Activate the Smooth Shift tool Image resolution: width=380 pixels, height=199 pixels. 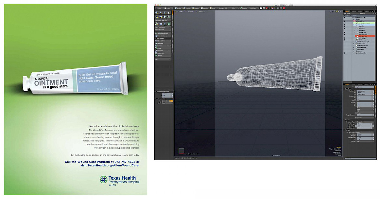tap(163, 53)
